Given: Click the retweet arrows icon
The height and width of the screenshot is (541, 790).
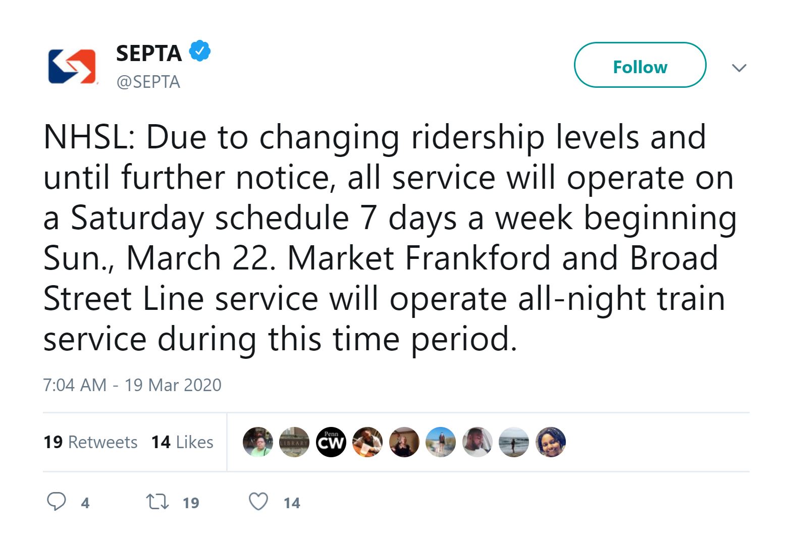Looking at the screenshot, I should pyautogui.click(x=157, y=502).
